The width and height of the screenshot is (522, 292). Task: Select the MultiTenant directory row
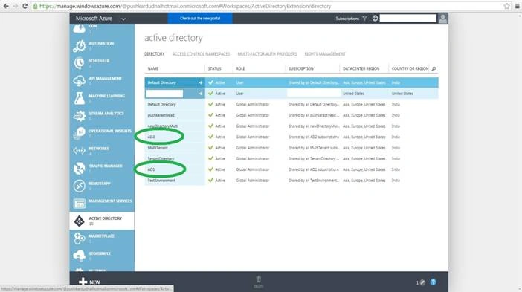[x=291, y=148]
